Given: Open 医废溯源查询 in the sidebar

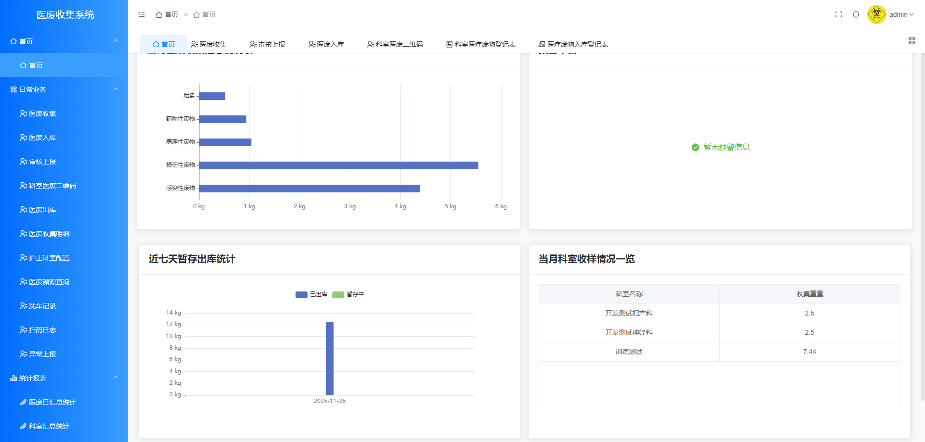Looking at the screenshot, I should click(x=49, y=282).
